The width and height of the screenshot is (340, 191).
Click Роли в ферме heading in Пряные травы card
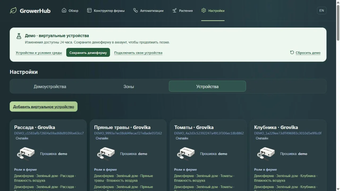coord(105,170)
